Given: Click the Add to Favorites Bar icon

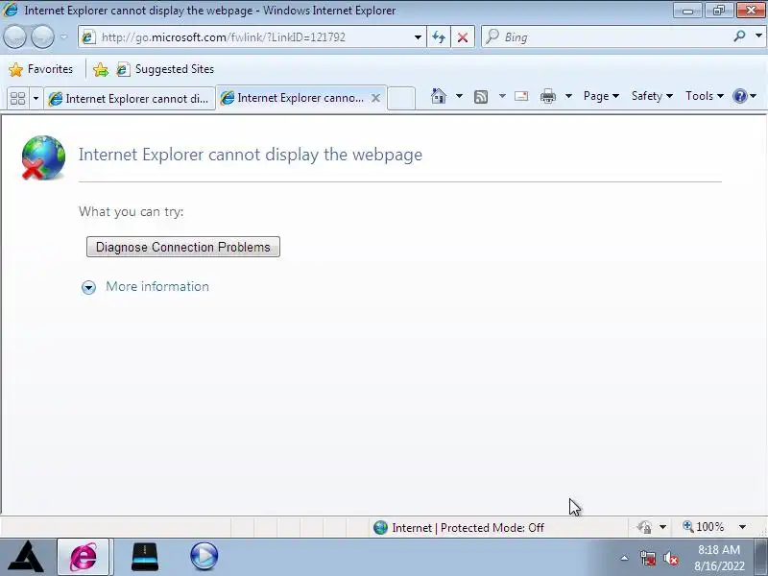Looking at the screenshot, I should point(101,69).
